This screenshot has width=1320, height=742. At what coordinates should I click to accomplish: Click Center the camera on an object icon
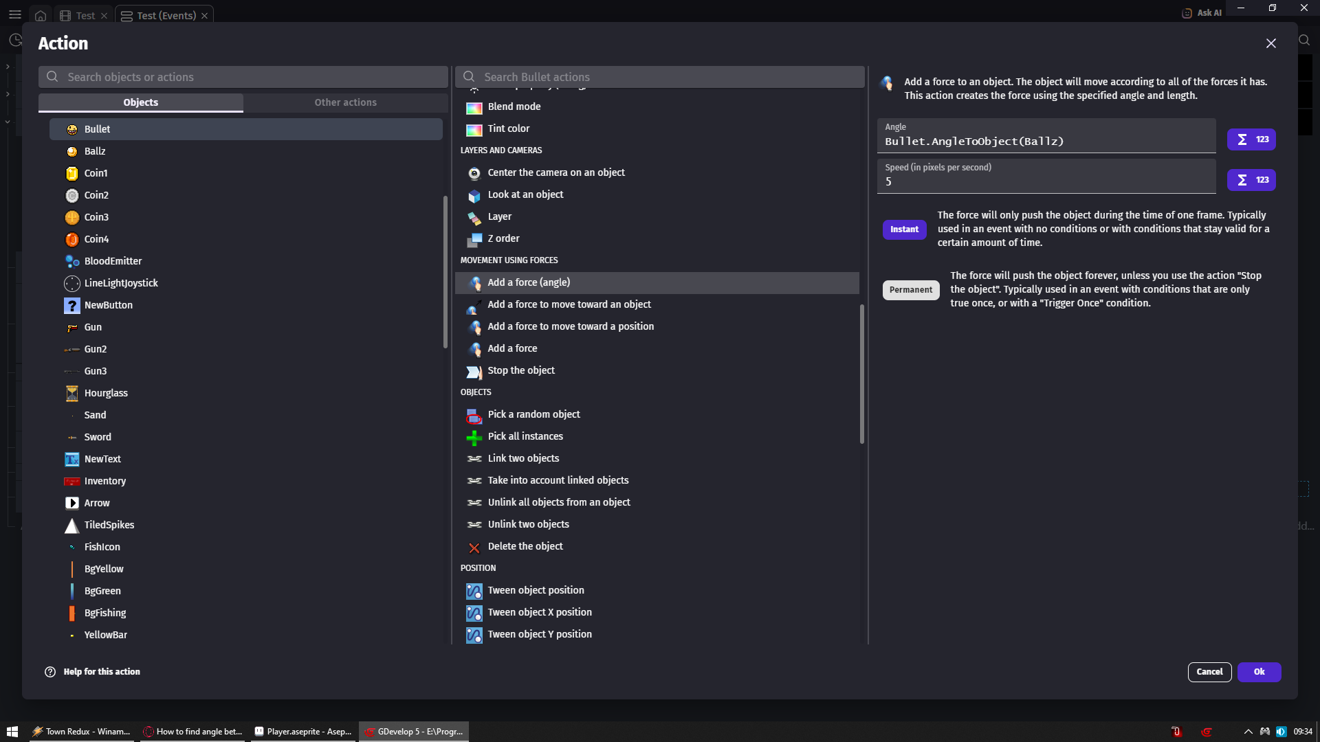point(474,173)
